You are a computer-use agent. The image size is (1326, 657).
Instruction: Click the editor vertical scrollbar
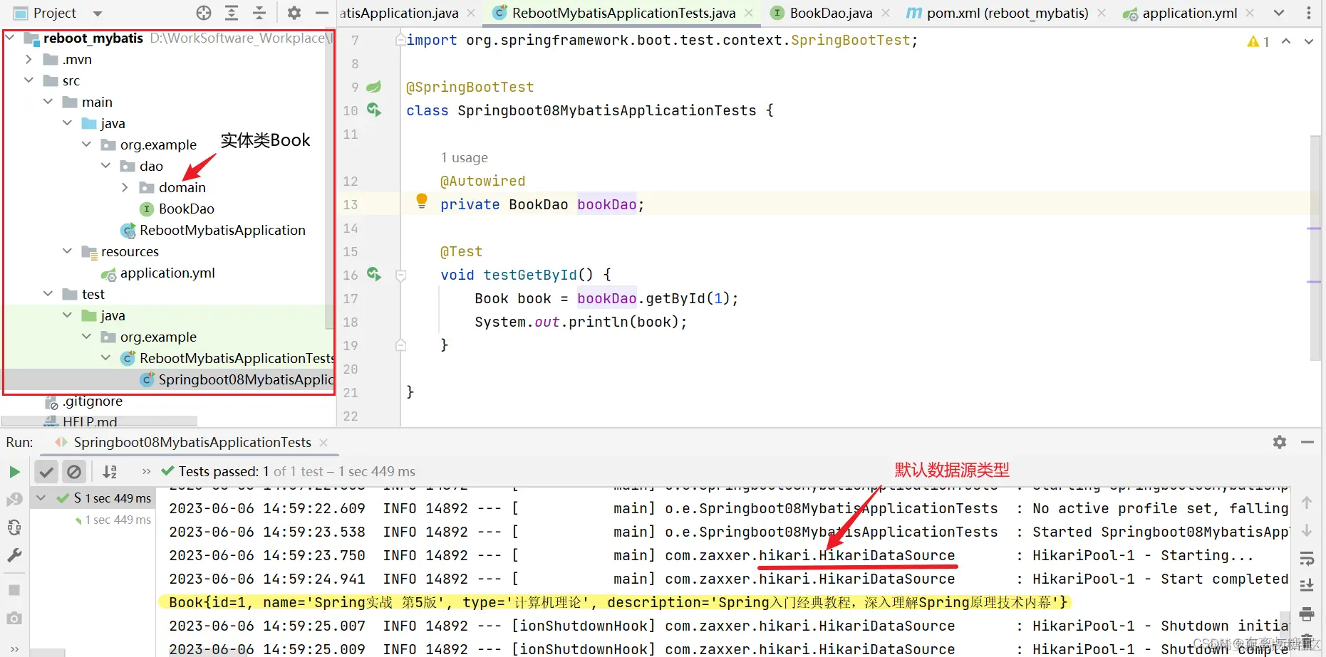pyautogui.click(x=1316, y=248)
